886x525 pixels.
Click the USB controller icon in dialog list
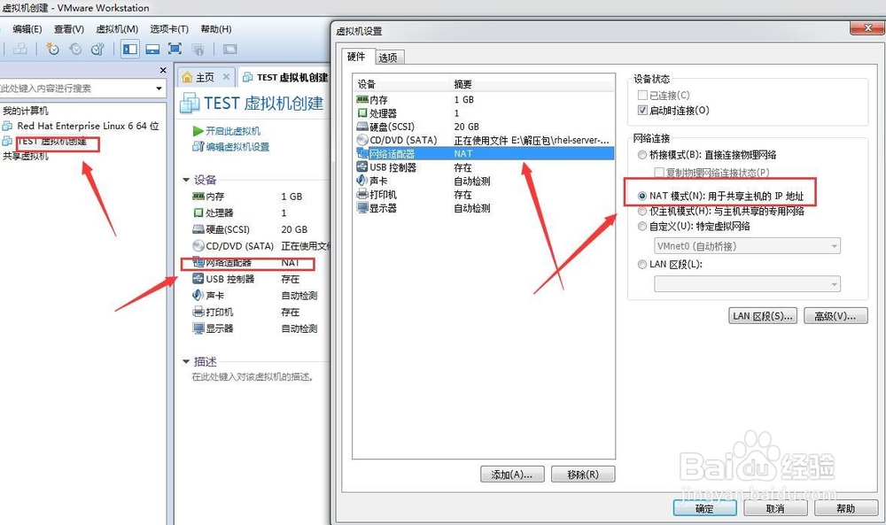(362, 167)
